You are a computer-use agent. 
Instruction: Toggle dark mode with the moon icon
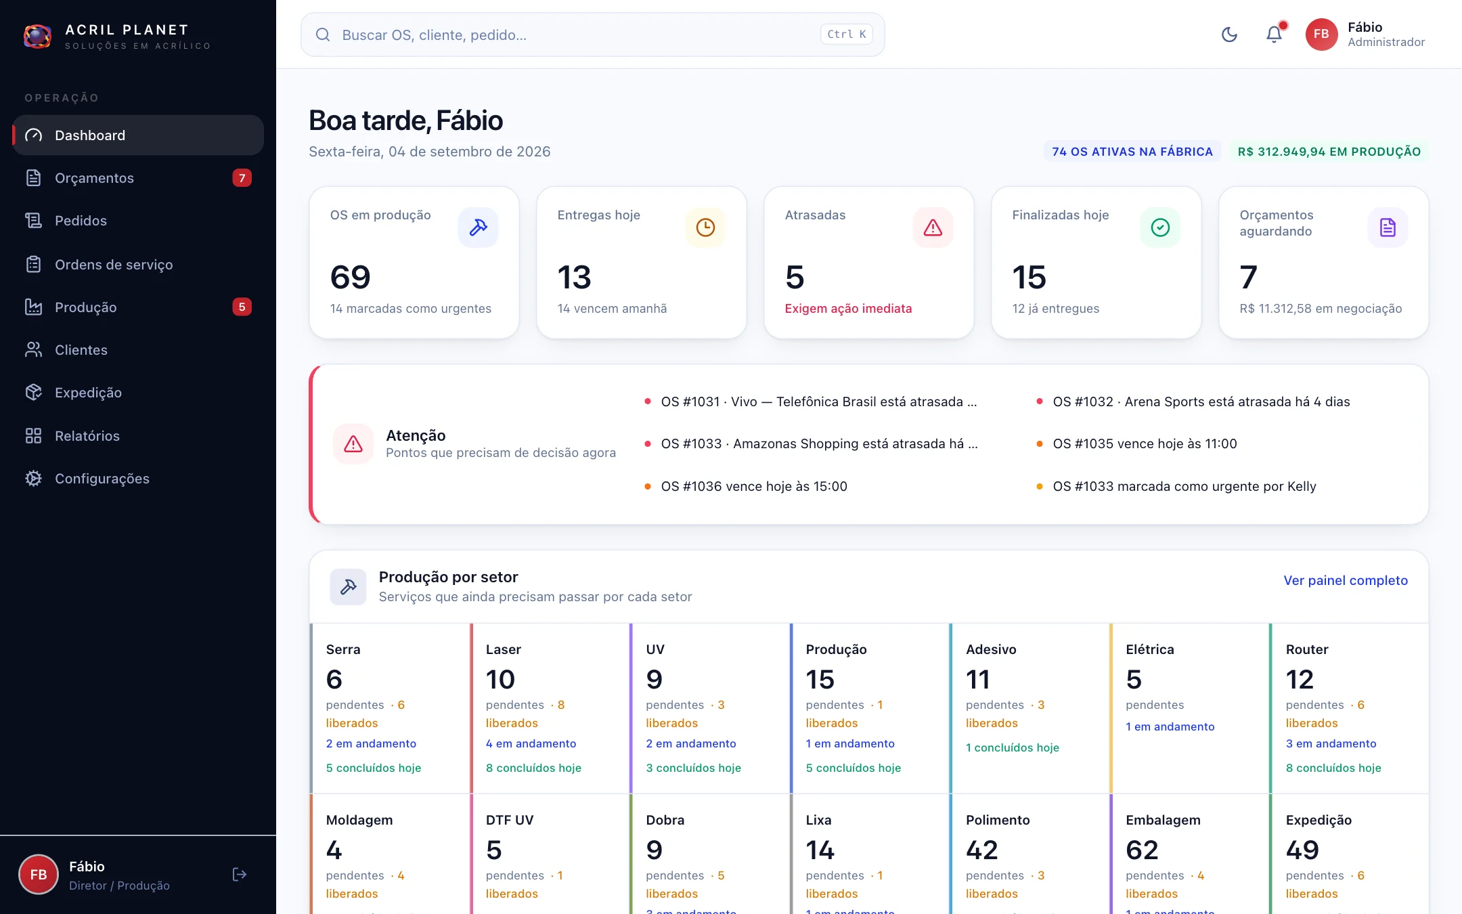(x=1229, y=35)
